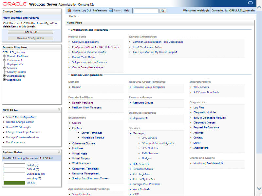
Task: Collapse the System Status panel
Action: pyautogui.click(x=59, y=152)
